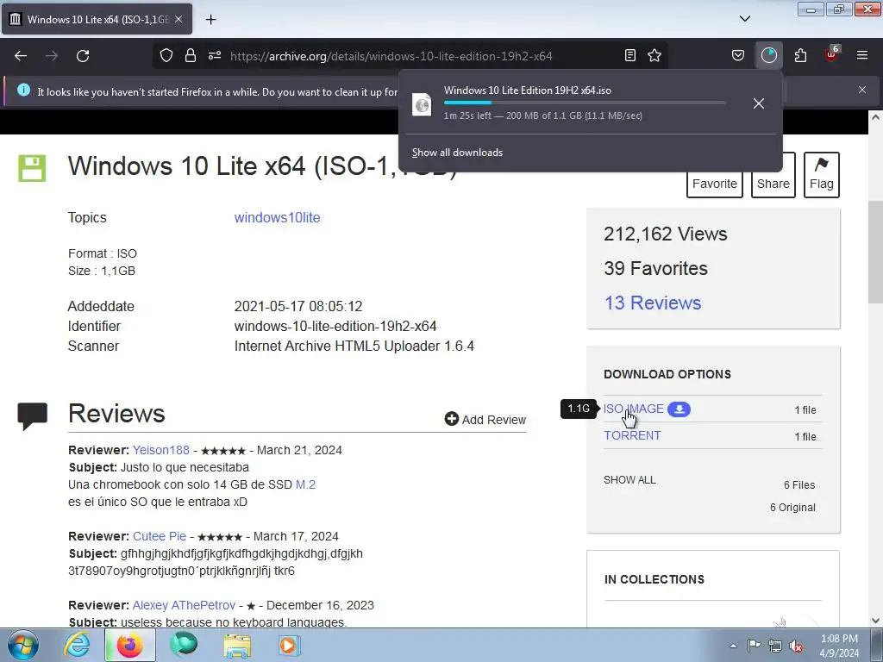Open the Firefox hamburger application menu

click(x=862, y=55)
